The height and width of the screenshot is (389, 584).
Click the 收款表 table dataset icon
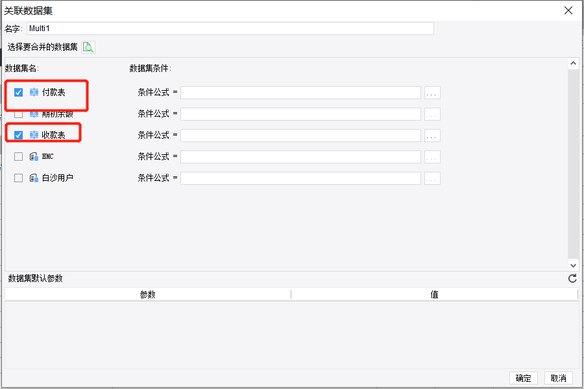(x=34, y=135)
